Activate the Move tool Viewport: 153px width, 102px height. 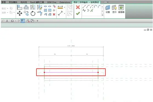click(20, 13)
